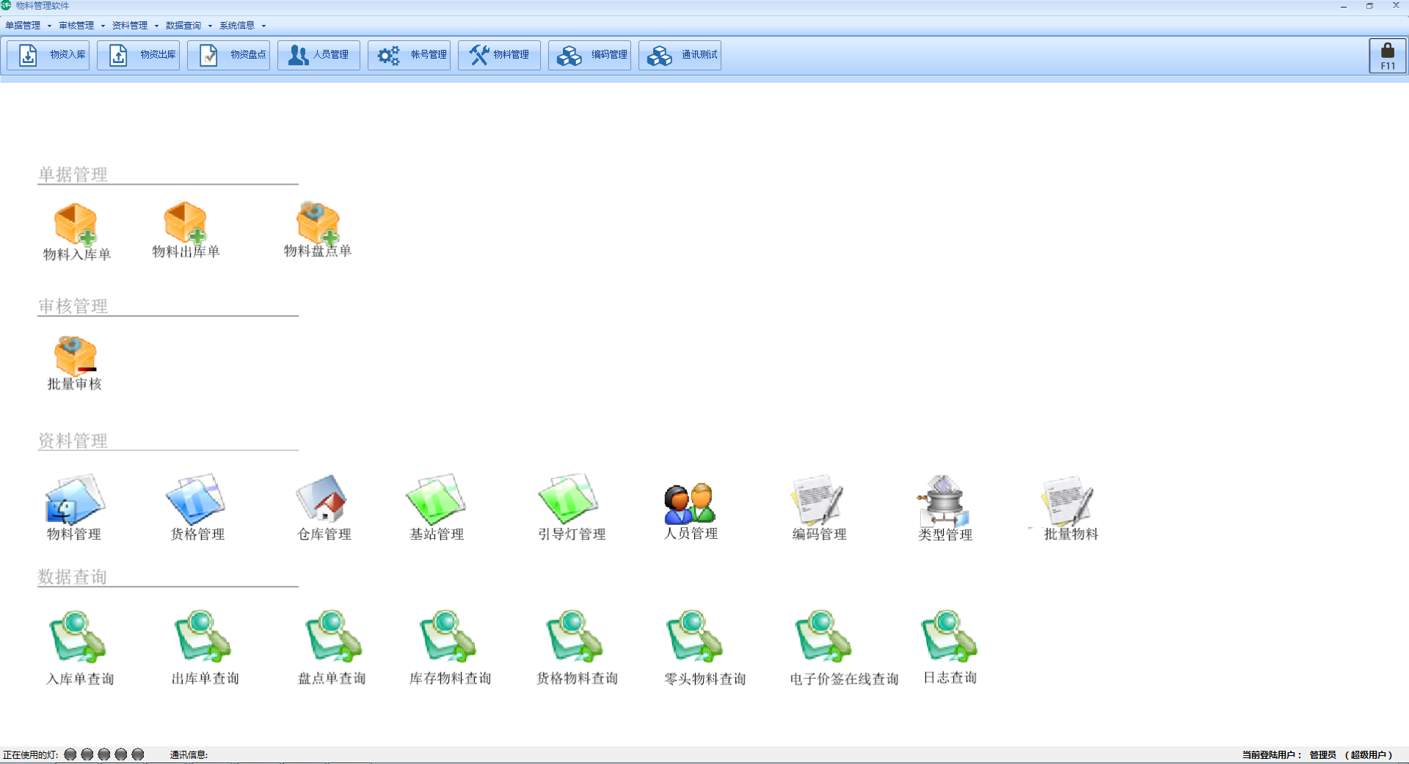Image resolution: width=1409 pixels, height=764 pixels.
Task: Open the 物料出库单 icon
Action: [185, 222]
